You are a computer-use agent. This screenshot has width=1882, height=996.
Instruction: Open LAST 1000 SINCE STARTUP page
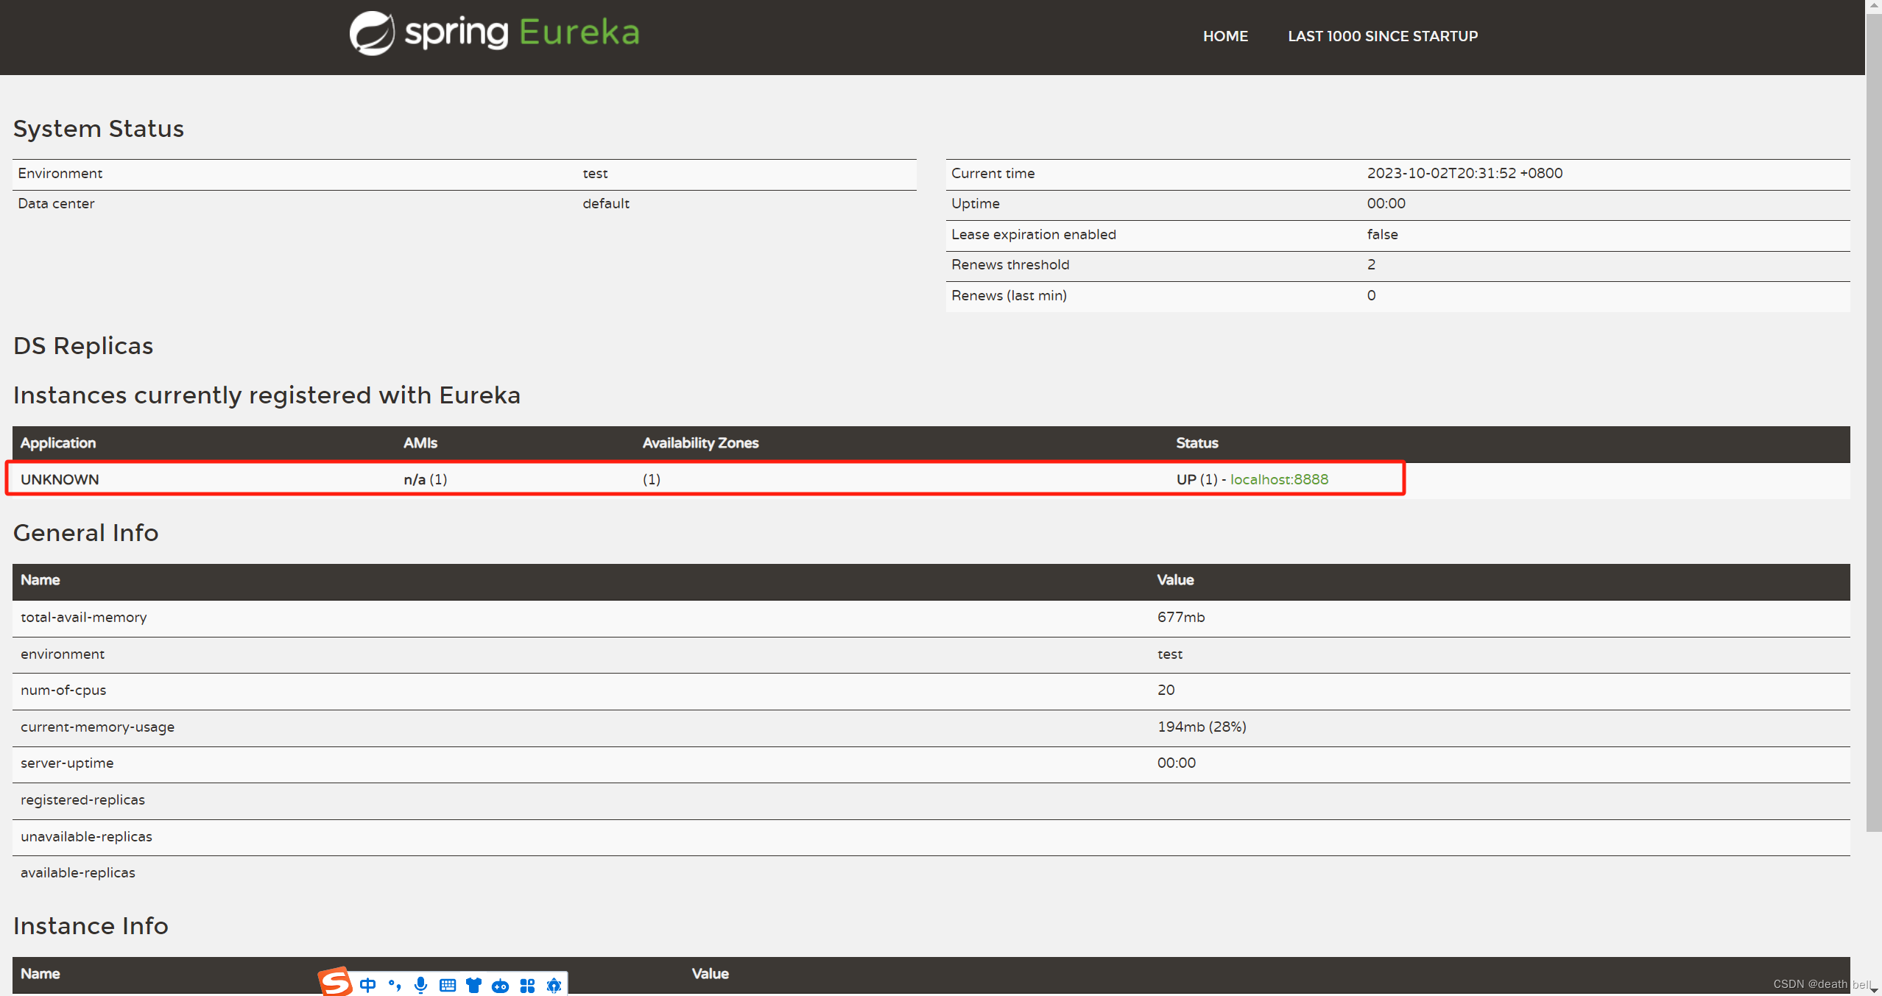point(1382,36)
